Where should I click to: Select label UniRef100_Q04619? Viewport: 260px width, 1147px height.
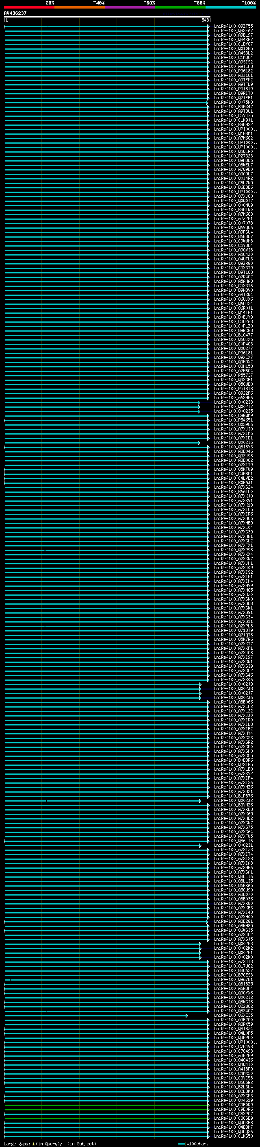[233, 1101]
